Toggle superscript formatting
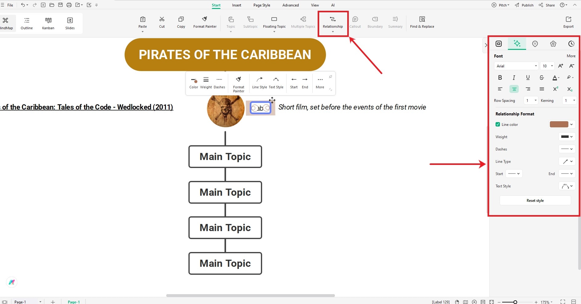 click(x=556, y=89)
